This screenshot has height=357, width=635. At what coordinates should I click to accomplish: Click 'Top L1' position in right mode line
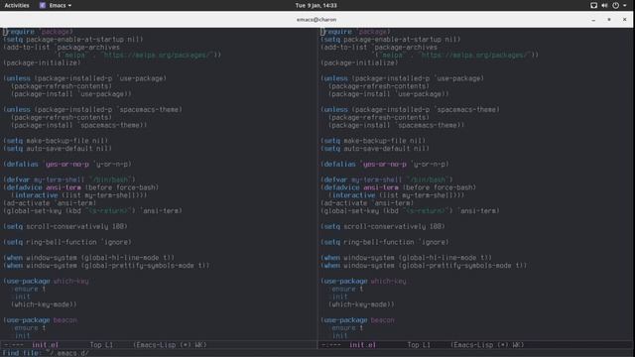click(419, 345)
